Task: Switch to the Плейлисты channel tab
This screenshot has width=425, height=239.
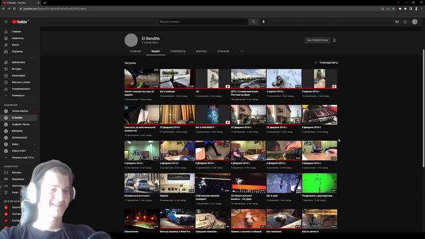Action: pos(178,51)
